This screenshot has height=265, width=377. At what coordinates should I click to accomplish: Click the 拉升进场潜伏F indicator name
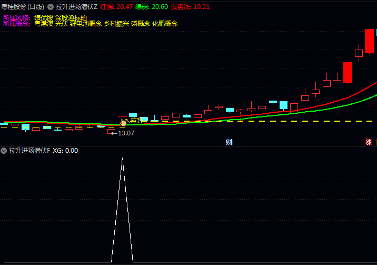click(x=29, y=151)
